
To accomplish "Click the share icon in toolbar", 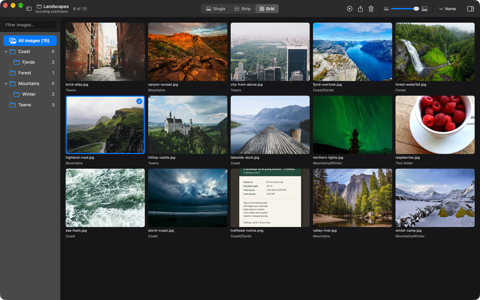I will click(360, 9).
